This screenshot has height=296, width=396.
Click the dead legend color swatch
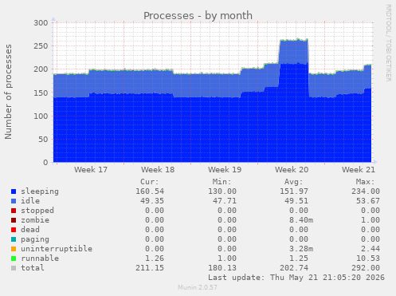click(x=14, y=230)
